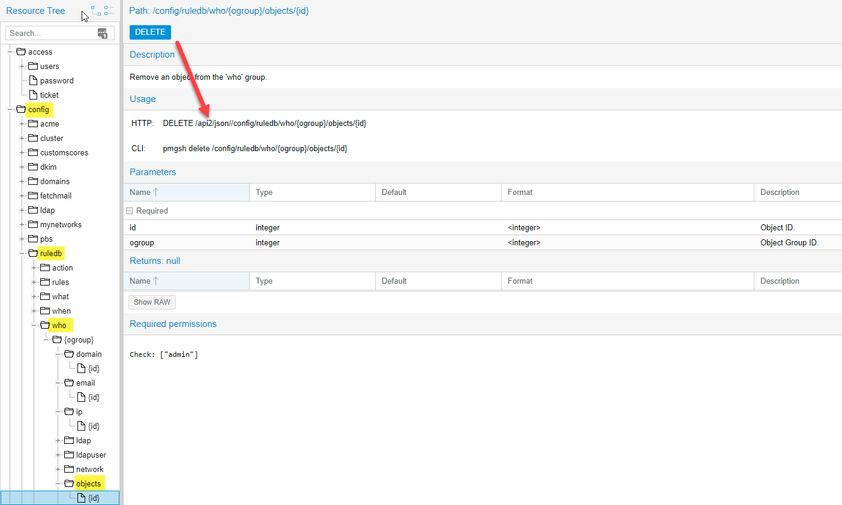Click the 'Required permissions' section heading

(x=173, y=324)
